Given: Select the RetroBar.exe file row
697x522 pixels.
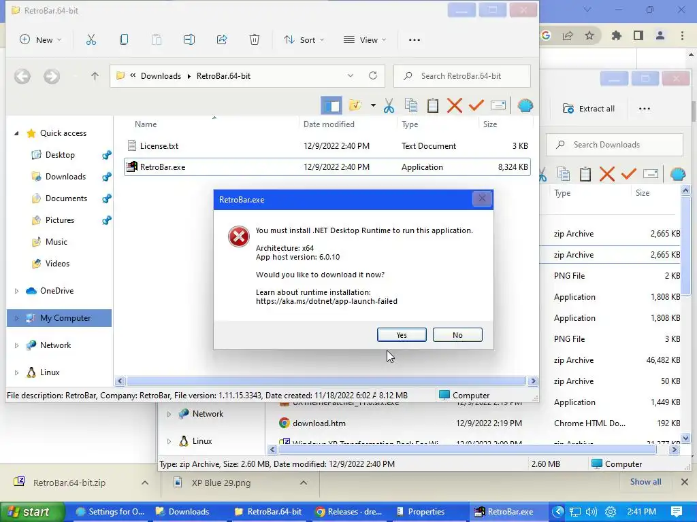Looking at the screenshot, I should tap(327, 167).
